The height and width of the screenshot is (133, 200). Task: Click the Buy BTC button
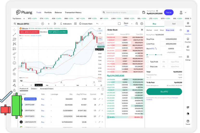click(x=164, y=92)
